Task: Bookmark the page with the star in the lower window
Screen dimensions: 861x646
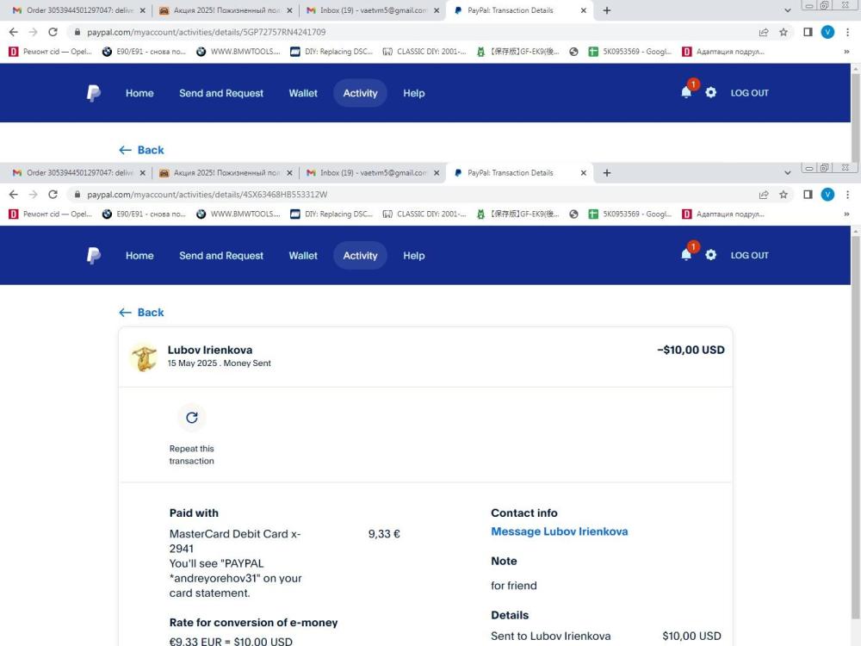Action: 784,195
